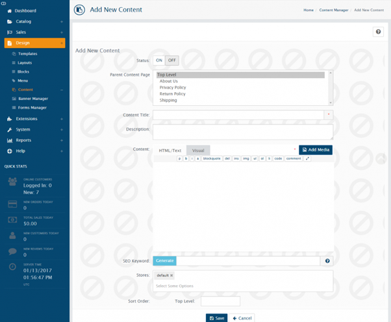Switch Status toggle to OFF
The width and height of the screenshot is (391, 322).
pyautogui.click(x=171, y=60)
